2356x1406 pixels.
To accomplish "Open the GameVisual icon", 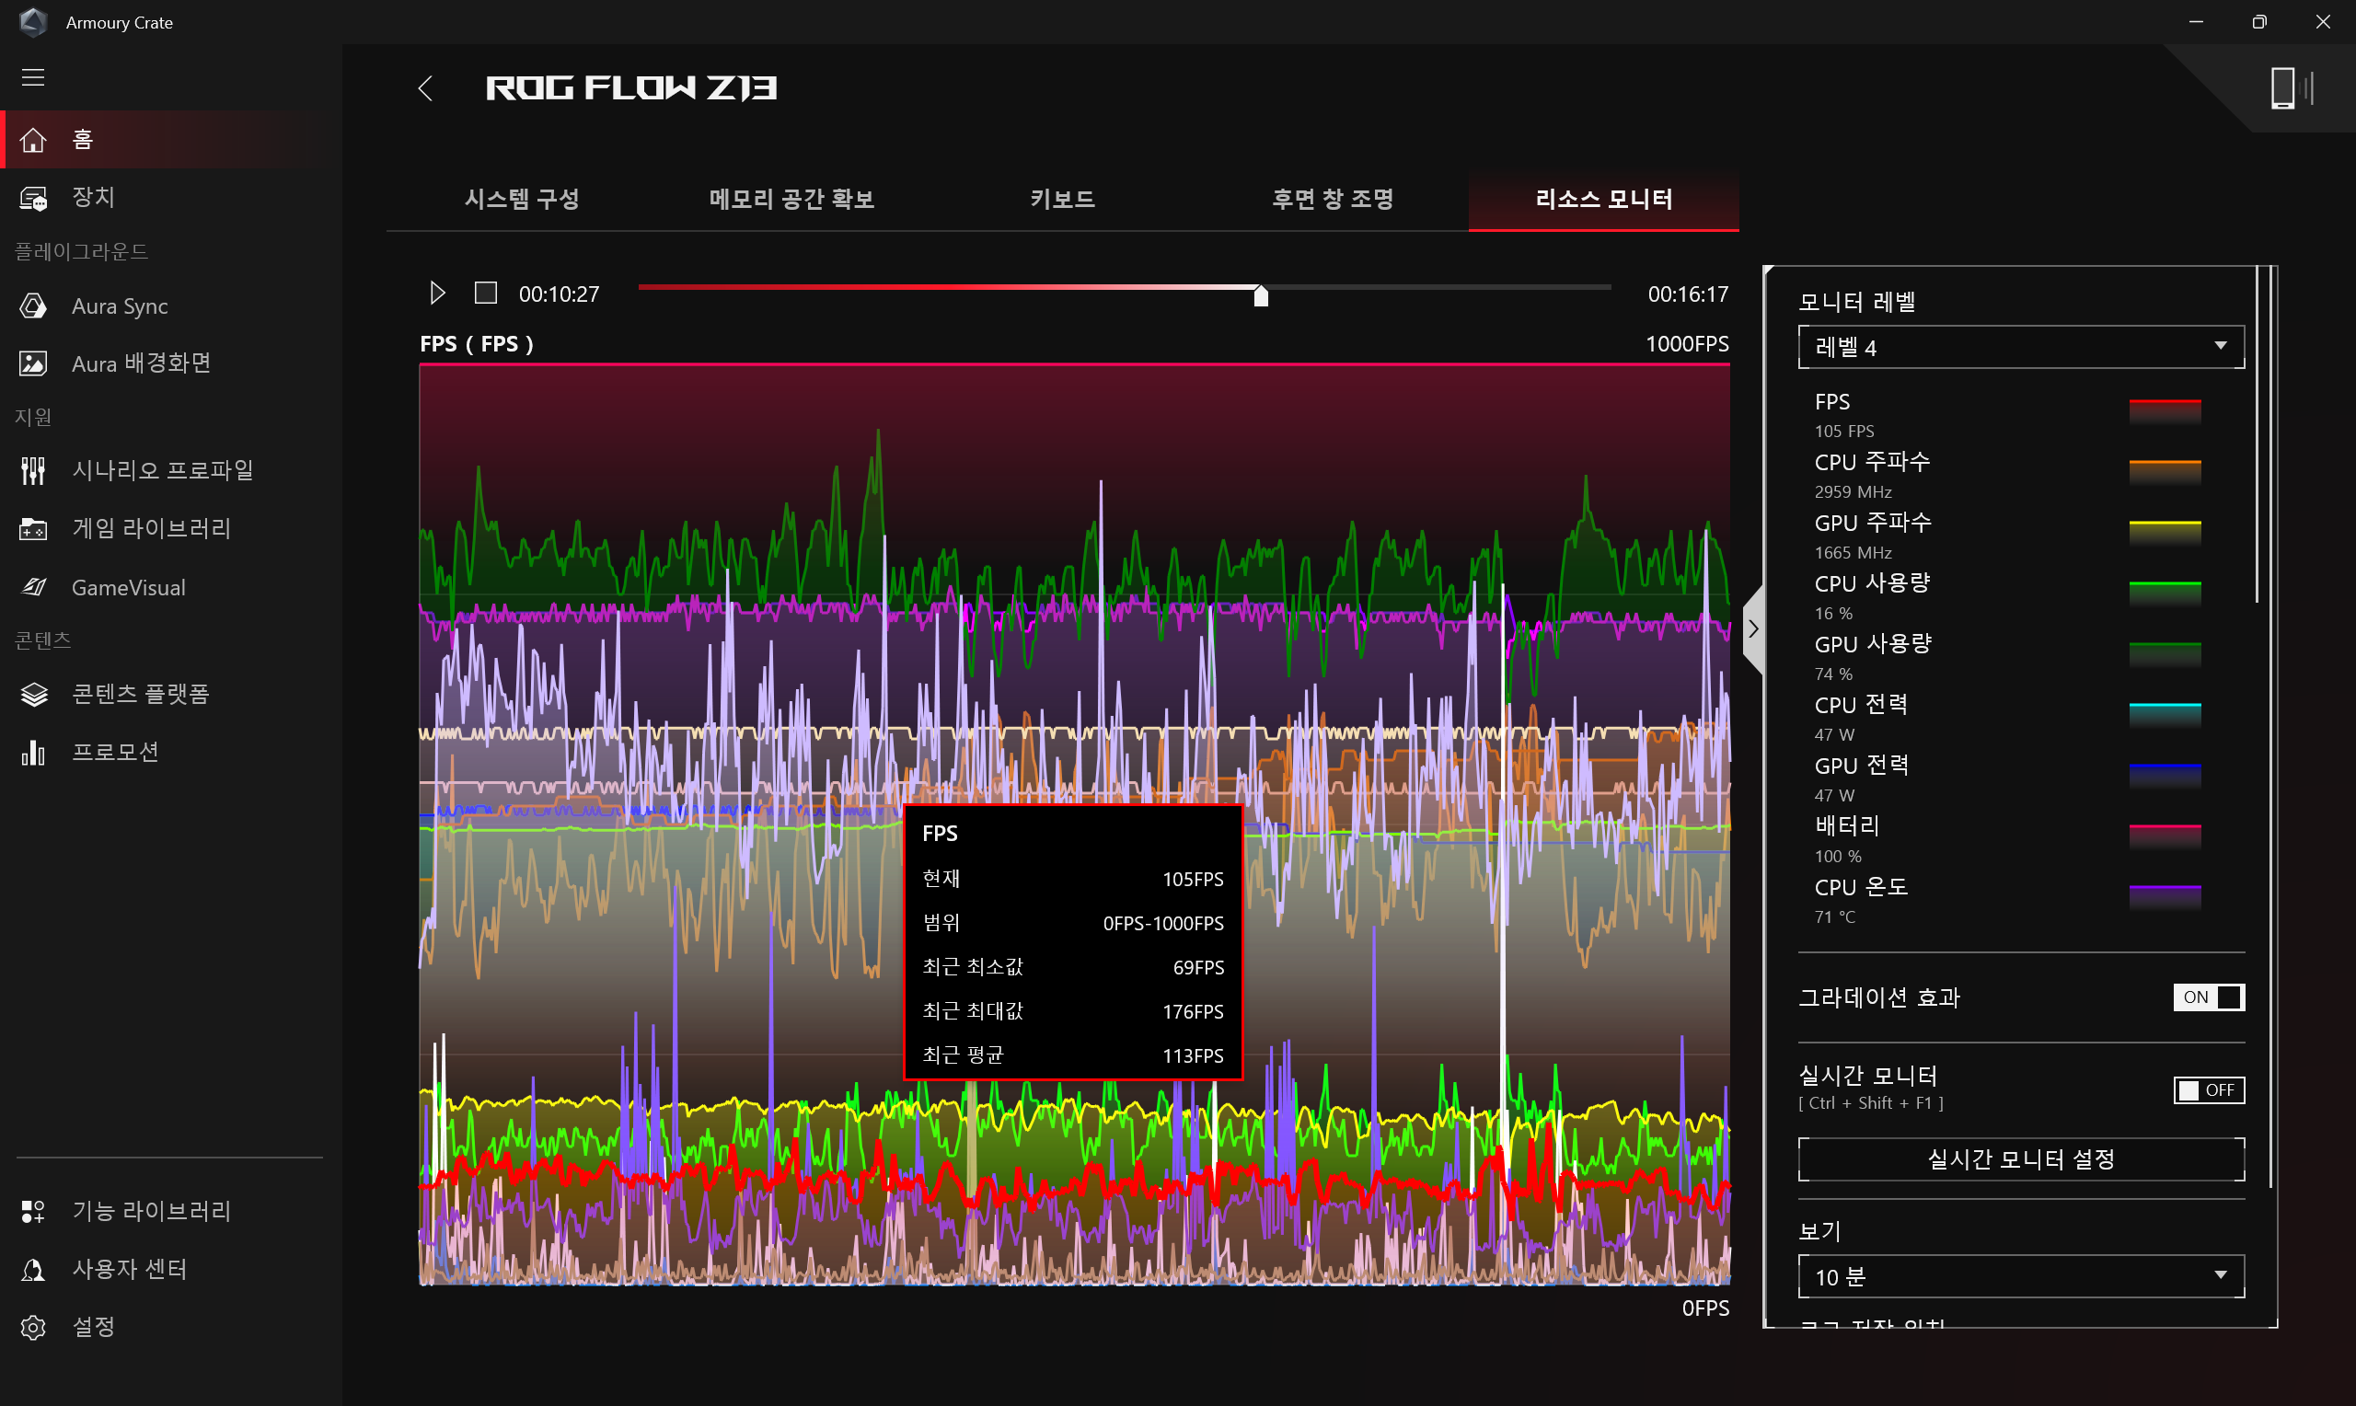I will pos(33,587).
